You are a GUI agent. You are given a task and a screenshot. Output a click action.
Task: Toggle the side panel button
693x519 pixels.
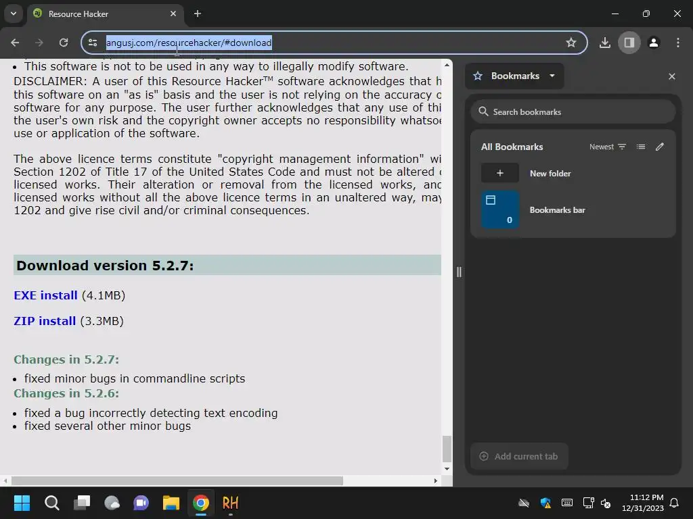pos(629,43)
